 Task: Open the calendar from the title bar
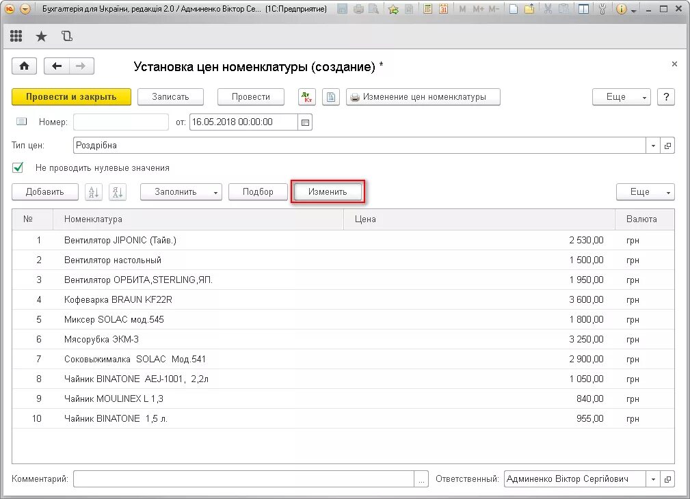coord(444,9)
